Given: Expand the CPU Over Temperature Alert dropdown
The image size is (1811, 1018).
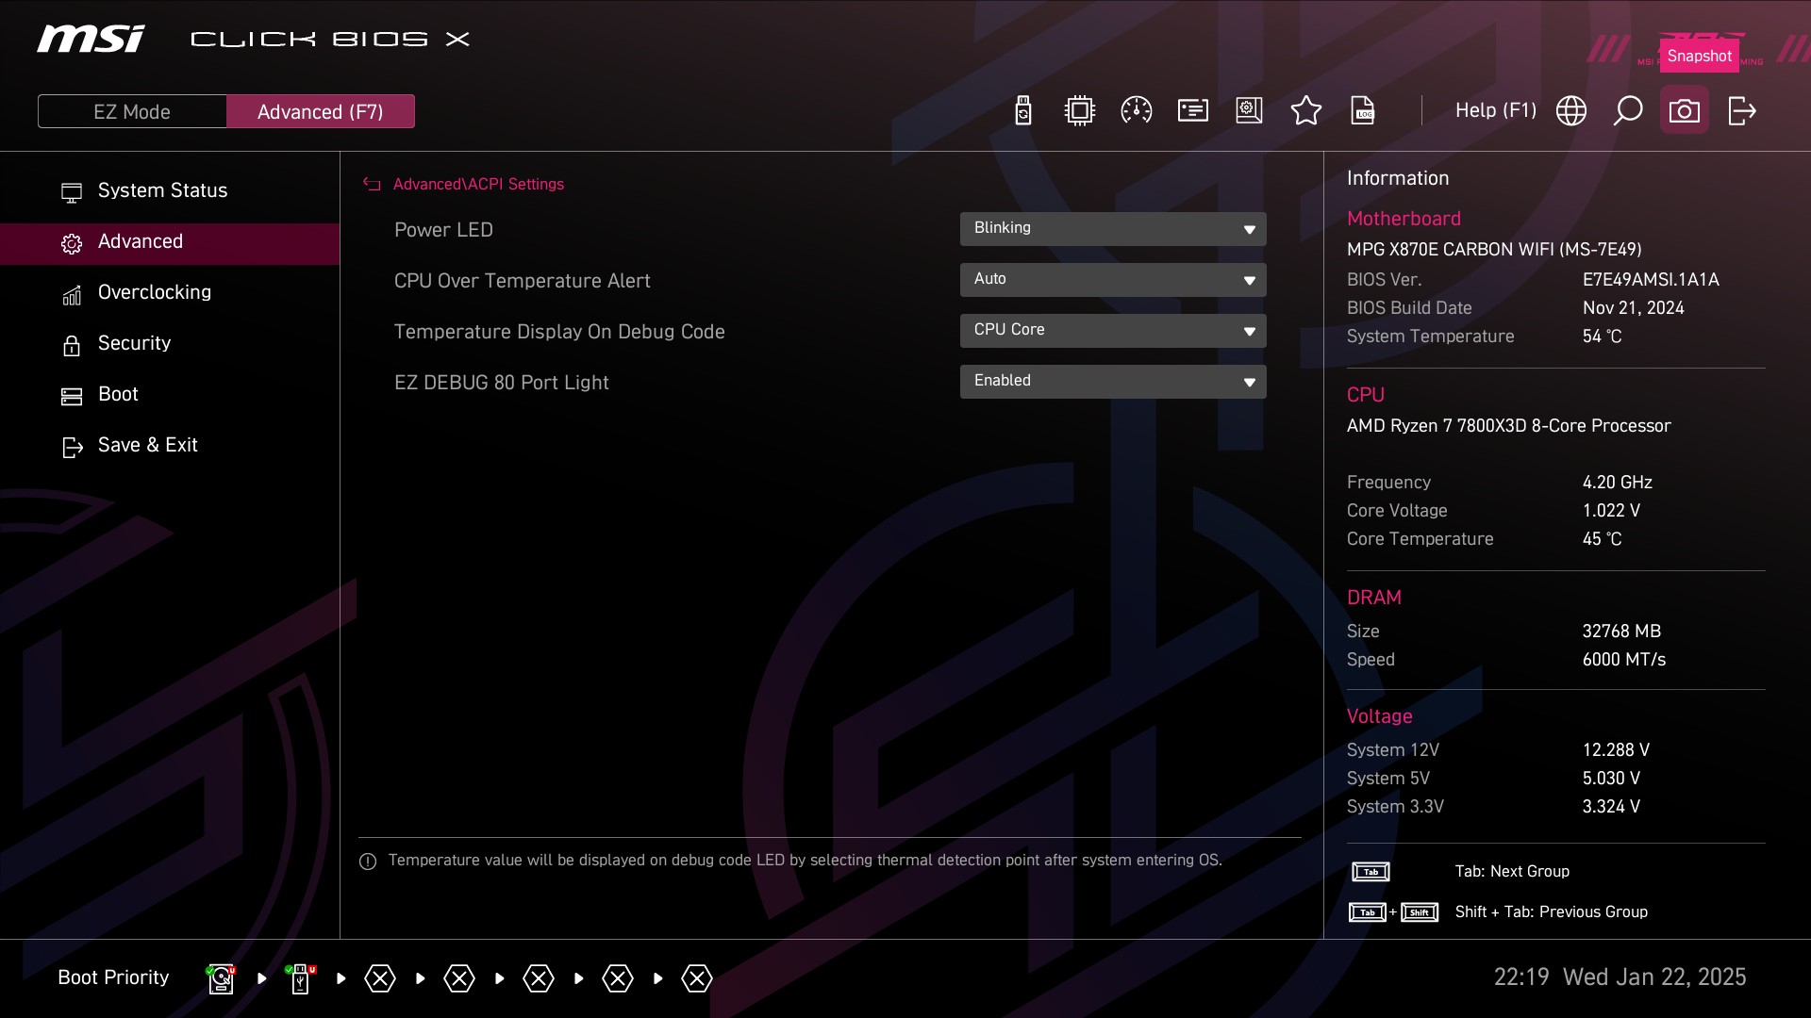Looking at the screenshot, I should 1113,280.
